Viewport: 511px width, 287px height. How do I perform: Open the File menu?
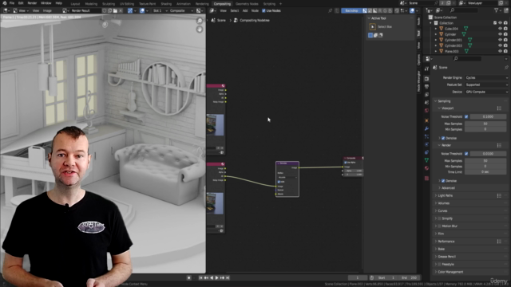(12, 3)
